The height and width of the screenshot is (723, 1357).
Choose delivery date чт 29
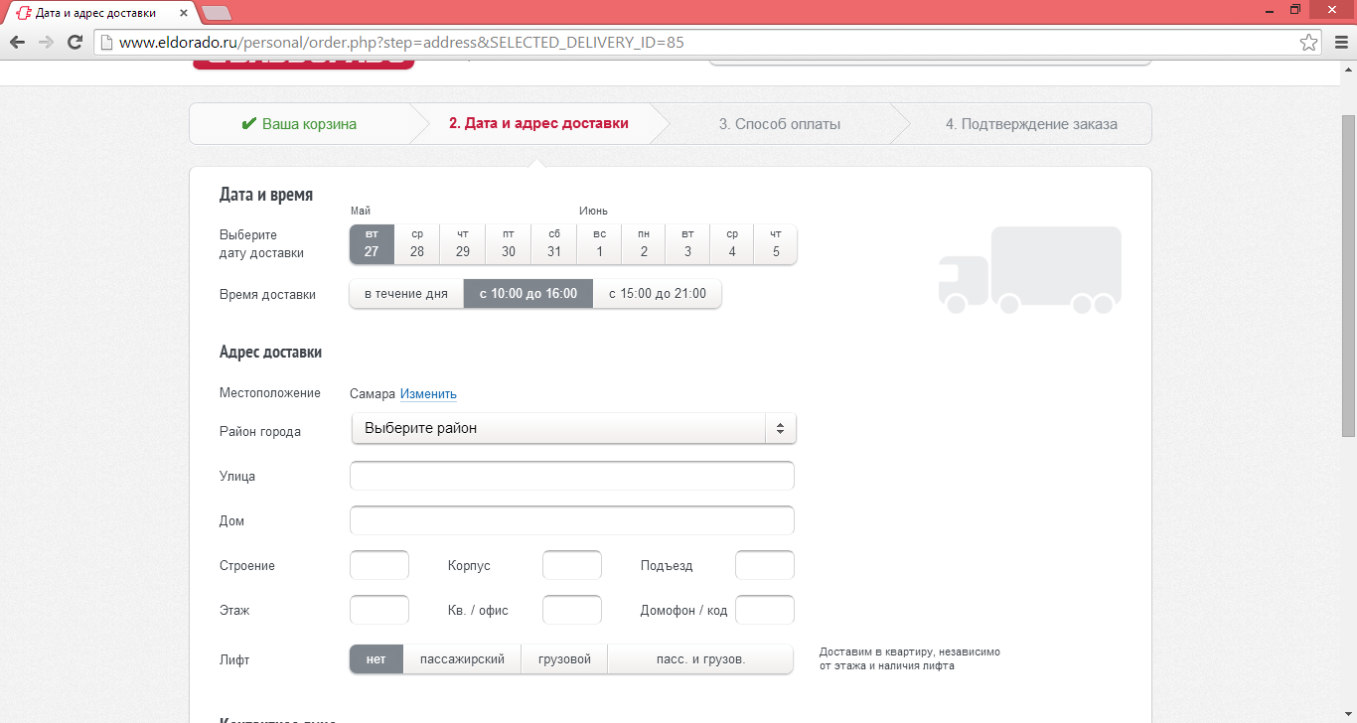[x=463, y=244]
